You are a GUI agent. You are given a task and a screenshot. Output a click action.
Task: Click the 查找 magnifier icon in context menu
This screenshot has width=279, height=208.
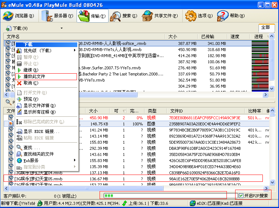19,148
